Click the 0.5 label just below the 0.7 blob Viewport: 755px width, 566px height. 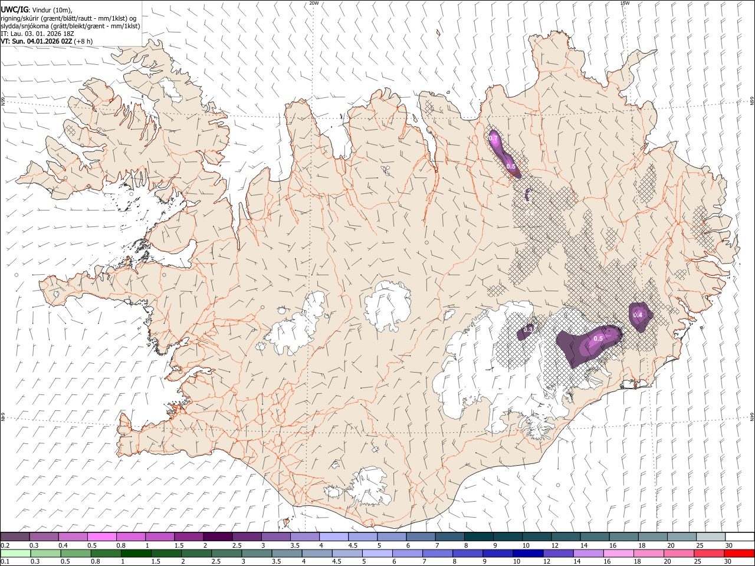pos(511,167)
